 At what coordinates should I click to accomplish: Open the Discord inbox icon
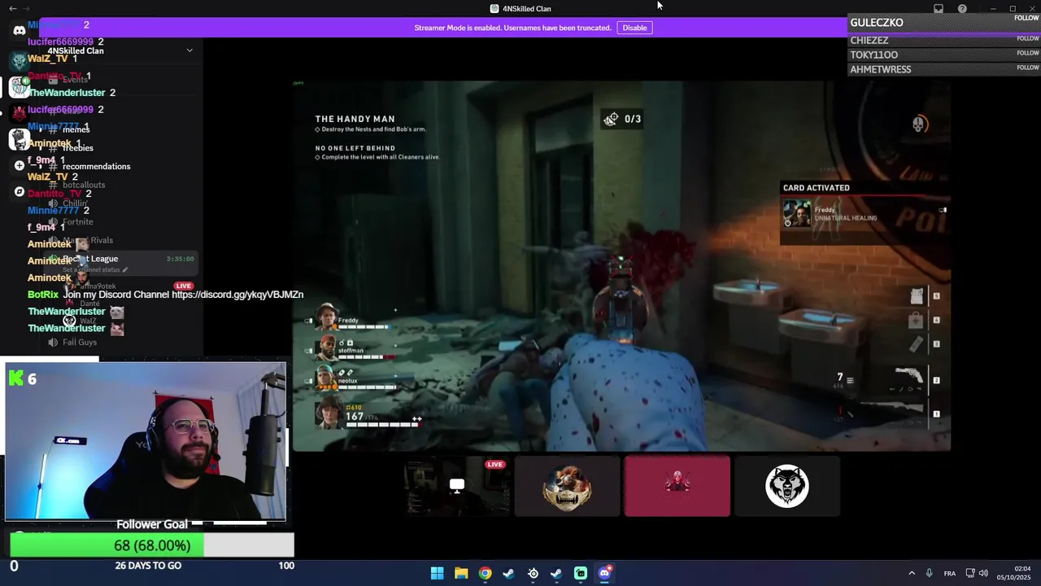[x=939, y=8]
